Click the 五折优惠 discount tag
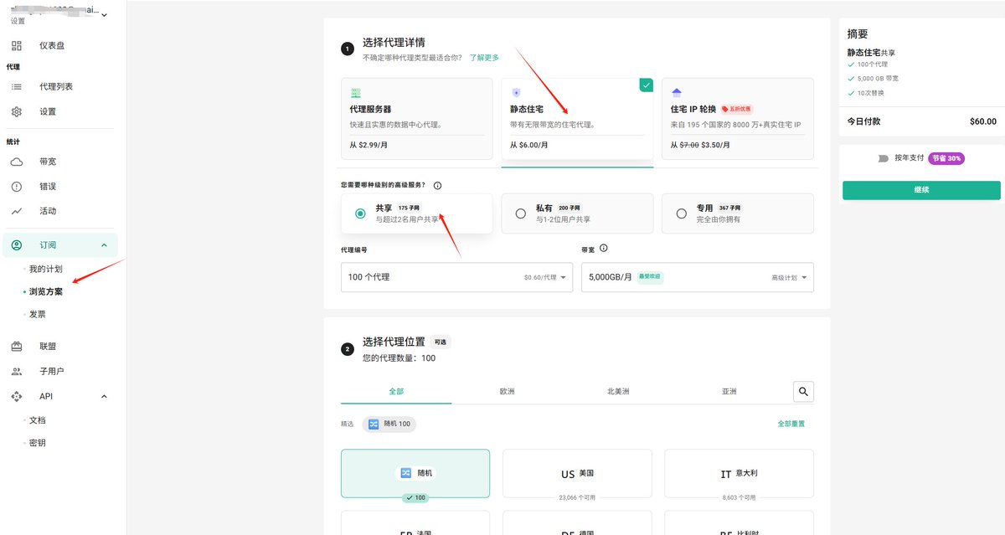The image size is (1005, 535). click(x=737, y=109)
